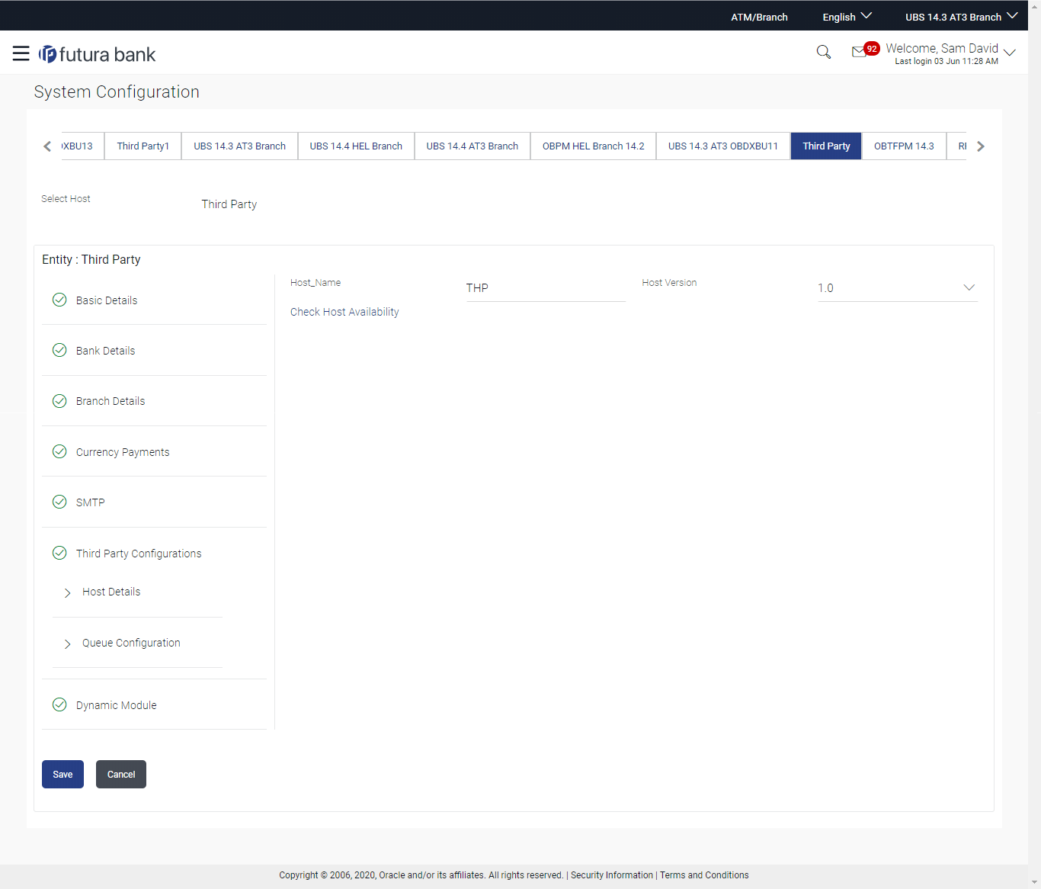The image size is (1041, 889).
Task: Click the Bank Details checkmark icon
Action: (x=59, y=350)
